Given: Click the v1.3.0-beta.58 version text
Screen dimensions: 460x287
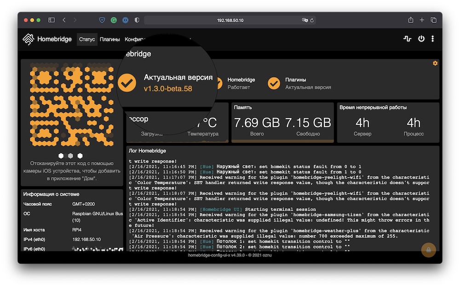Looking at the screenshot, I should pos(168,89).
